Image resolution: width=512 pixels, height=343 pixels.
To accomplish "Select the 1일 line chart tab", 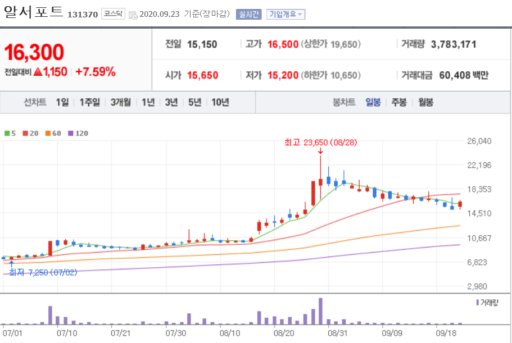I will point(62,102).
